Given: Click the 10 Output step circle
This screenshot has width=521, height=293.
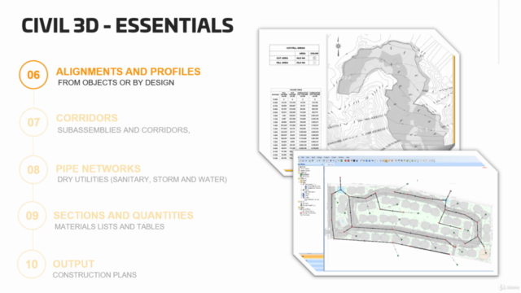Looking at the screenshot, I should click(32, 265).
